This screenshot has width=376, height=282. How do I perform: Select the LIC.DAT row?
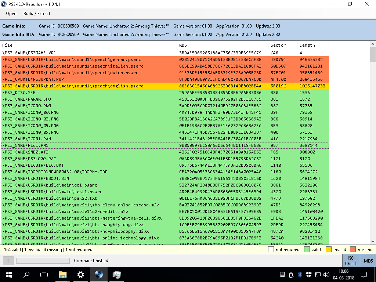pos(165,165)
